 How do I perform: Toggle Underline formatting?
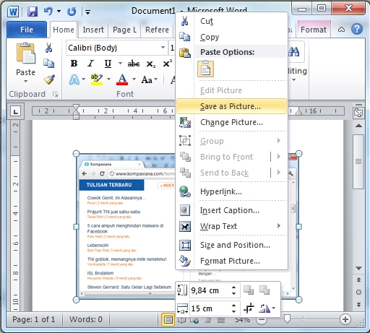tap(108, 64)
